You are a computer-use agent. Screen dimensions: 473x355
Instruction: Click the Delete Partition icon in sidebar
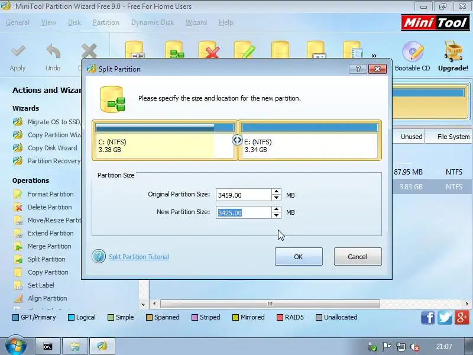[x=18, y=207]
